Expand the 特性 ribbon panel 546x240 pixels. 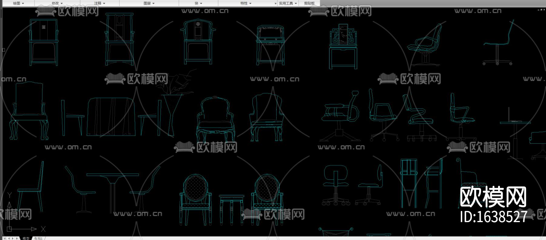pos(246,3)
